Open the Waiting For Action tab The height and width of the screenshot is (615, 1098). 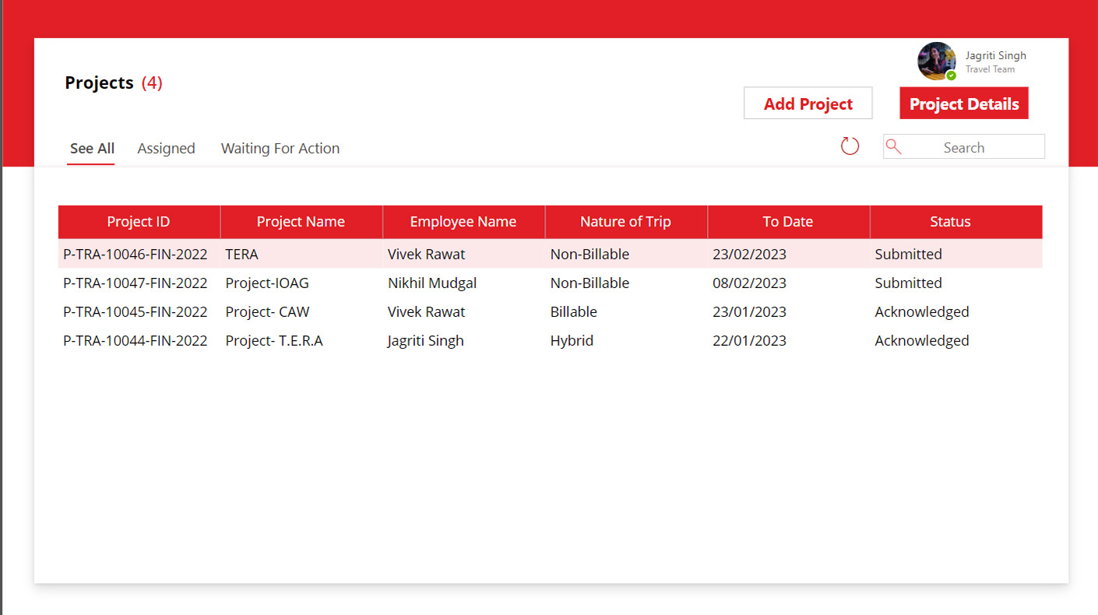coord(280,148)
